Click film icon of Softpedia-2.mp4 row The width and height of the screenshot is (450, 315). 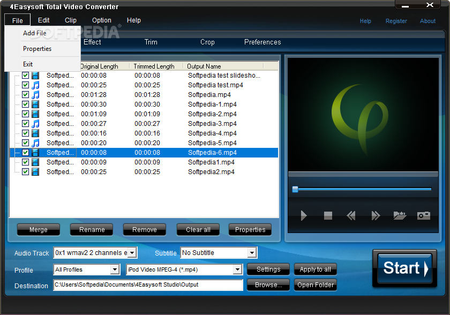coord(35,114)
